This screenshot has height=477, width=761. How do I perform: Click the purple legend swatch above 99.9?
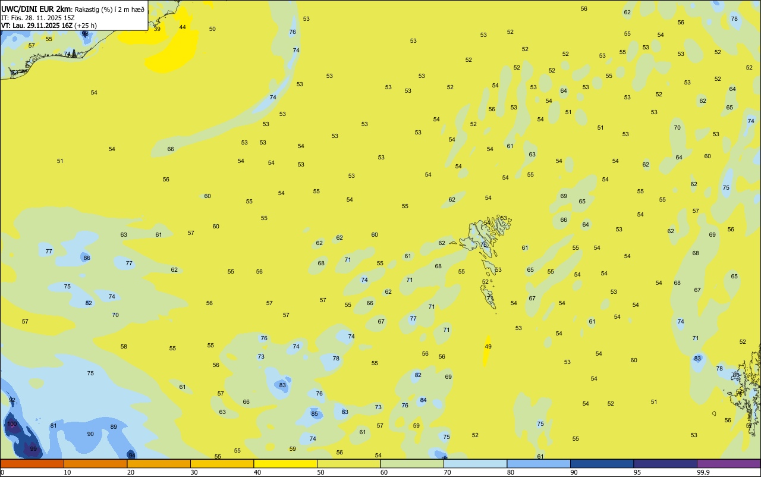click(728, 463)
